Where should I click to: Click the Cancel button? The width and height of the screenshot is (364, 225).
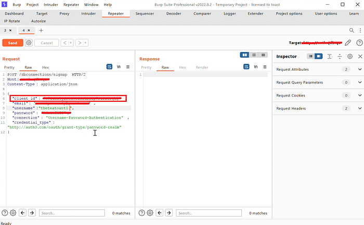pos(46,43)
